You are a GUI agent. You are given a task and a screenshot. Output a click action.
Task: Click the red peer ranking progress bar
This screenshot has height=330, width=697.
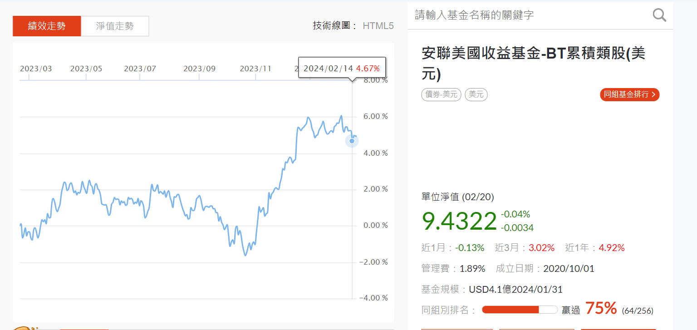click(510, 310)
